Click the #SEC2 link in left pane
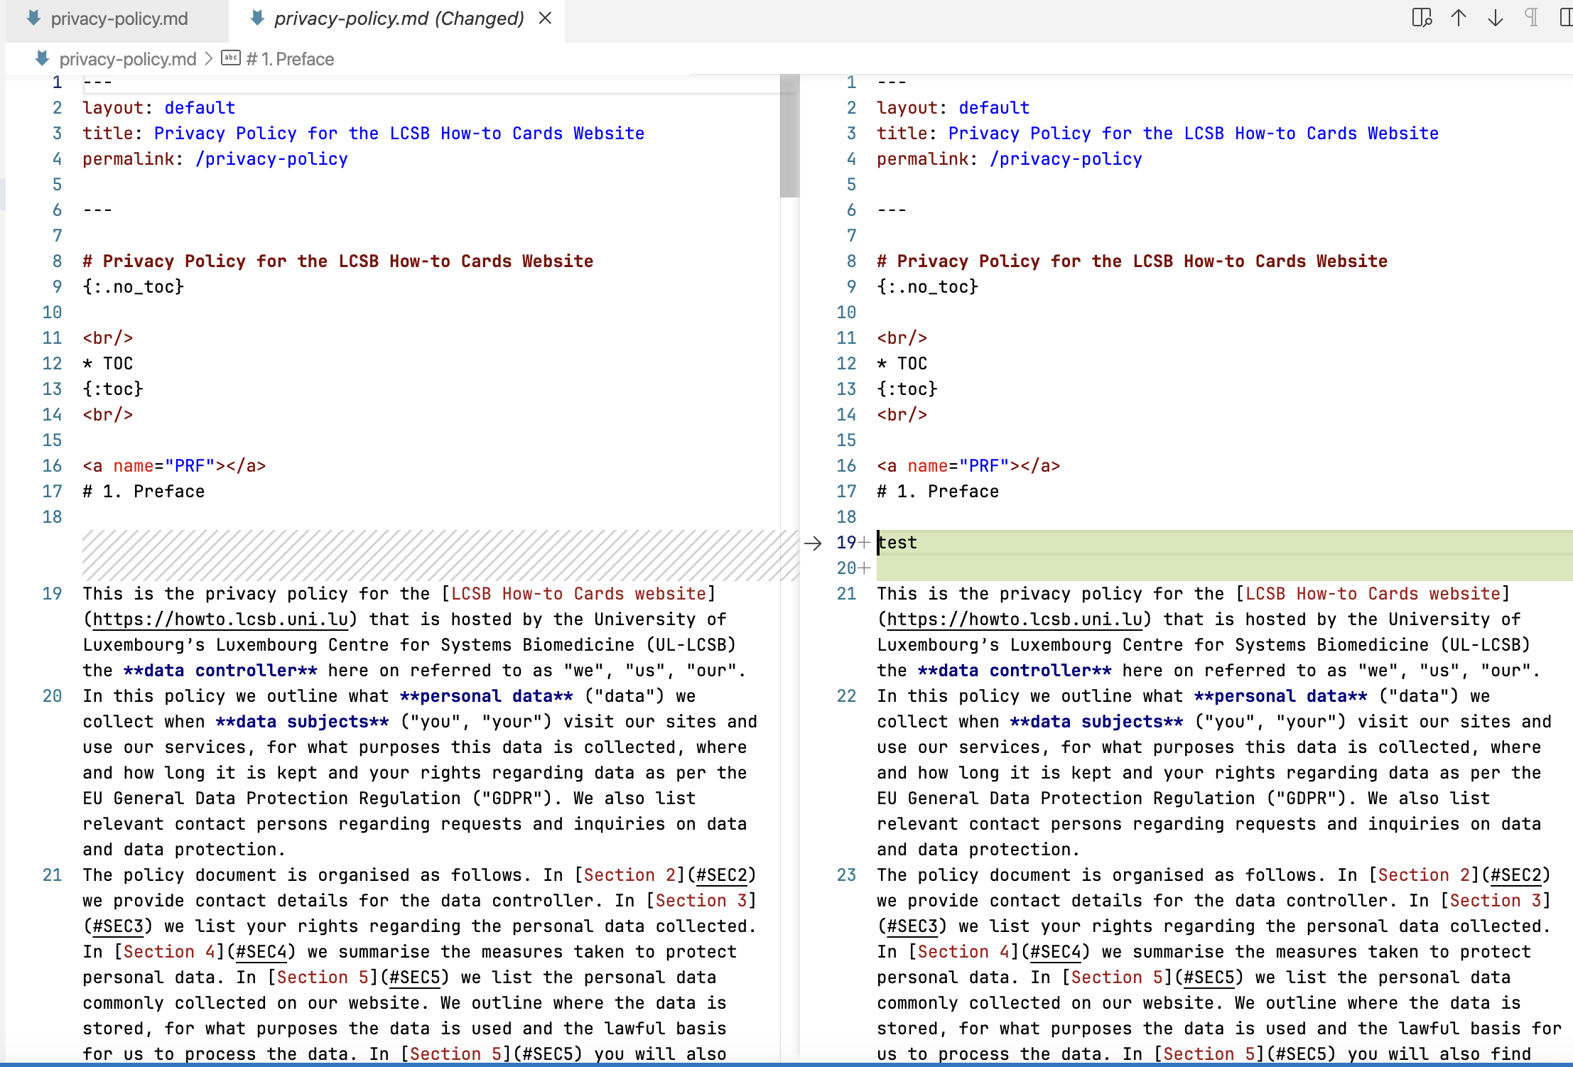The height and width of the screenshot is (1067, 1573). 723,876
